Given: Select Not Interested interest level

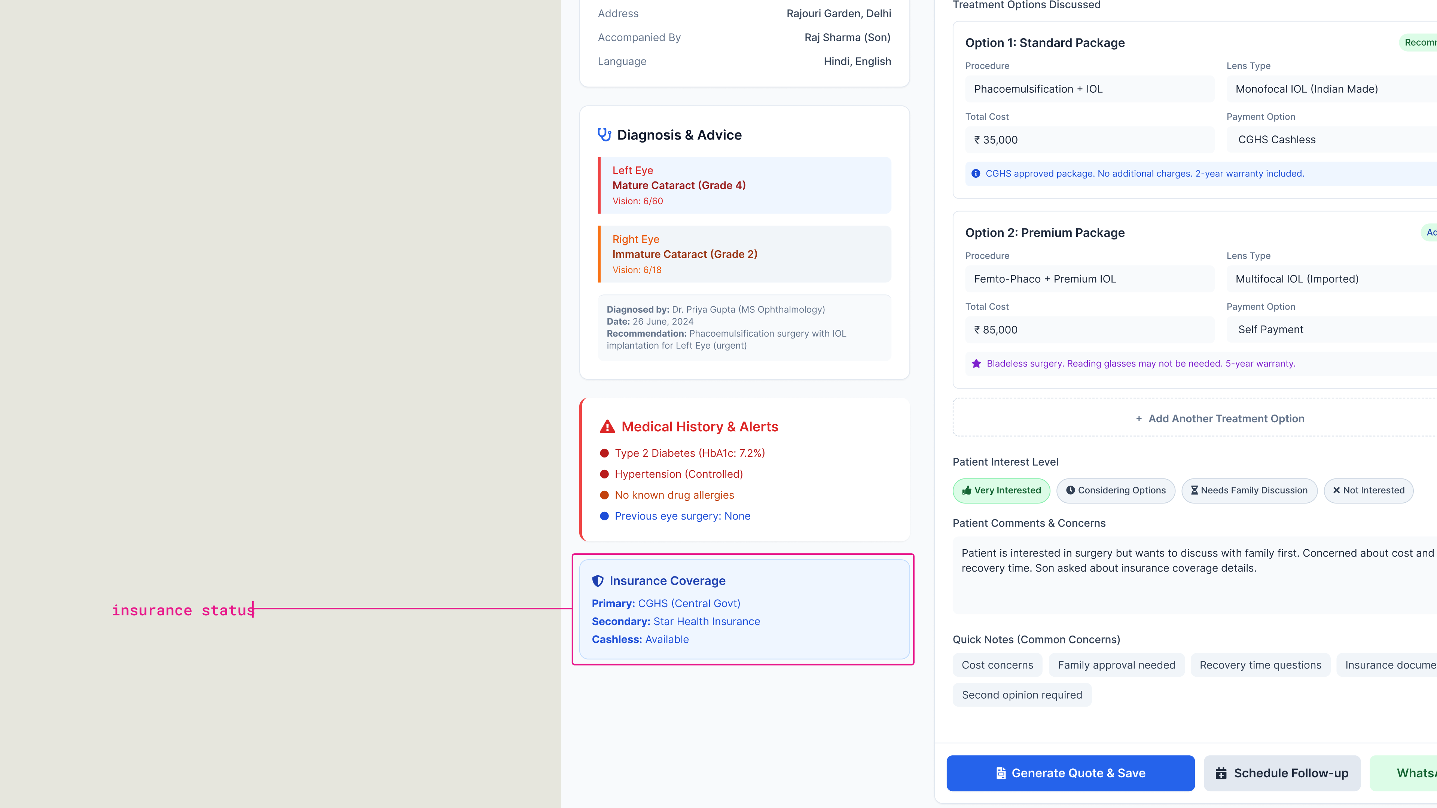Looking at the screenshot, I should point(1369,491).
